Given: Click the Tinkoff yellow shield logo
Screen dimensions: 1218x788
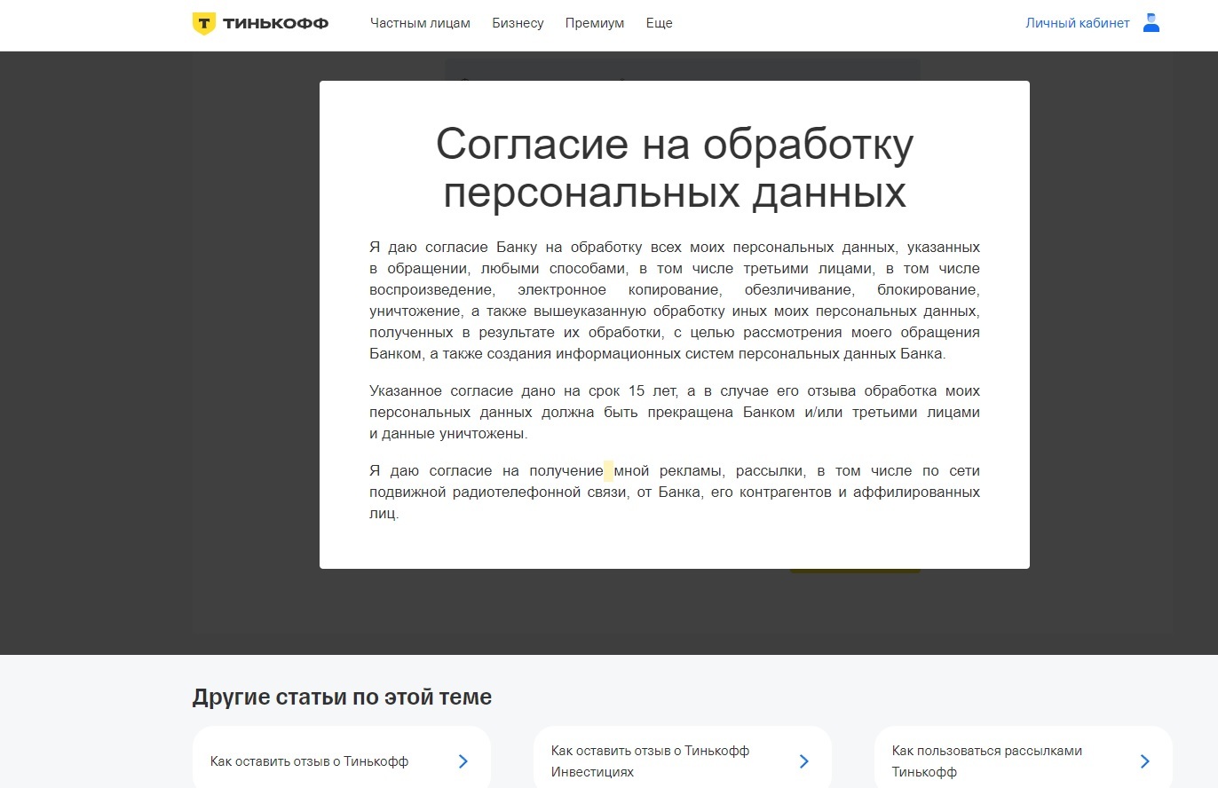Looking at the screenshot, I should (203, 24).
